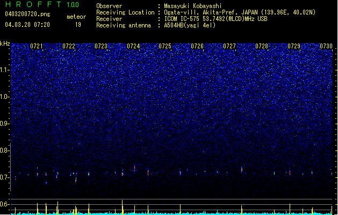Click the 0.8 frequency axis label

(x=4, y=150)
